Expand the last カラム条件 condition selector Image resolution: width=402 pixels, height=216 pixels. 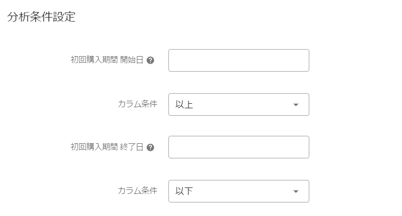[x=239, y=191]
